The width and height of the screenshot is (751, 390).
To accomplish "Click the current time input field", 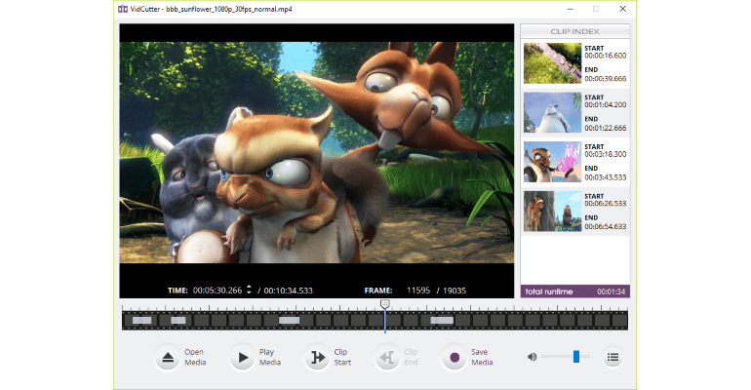I will (217, 290).
